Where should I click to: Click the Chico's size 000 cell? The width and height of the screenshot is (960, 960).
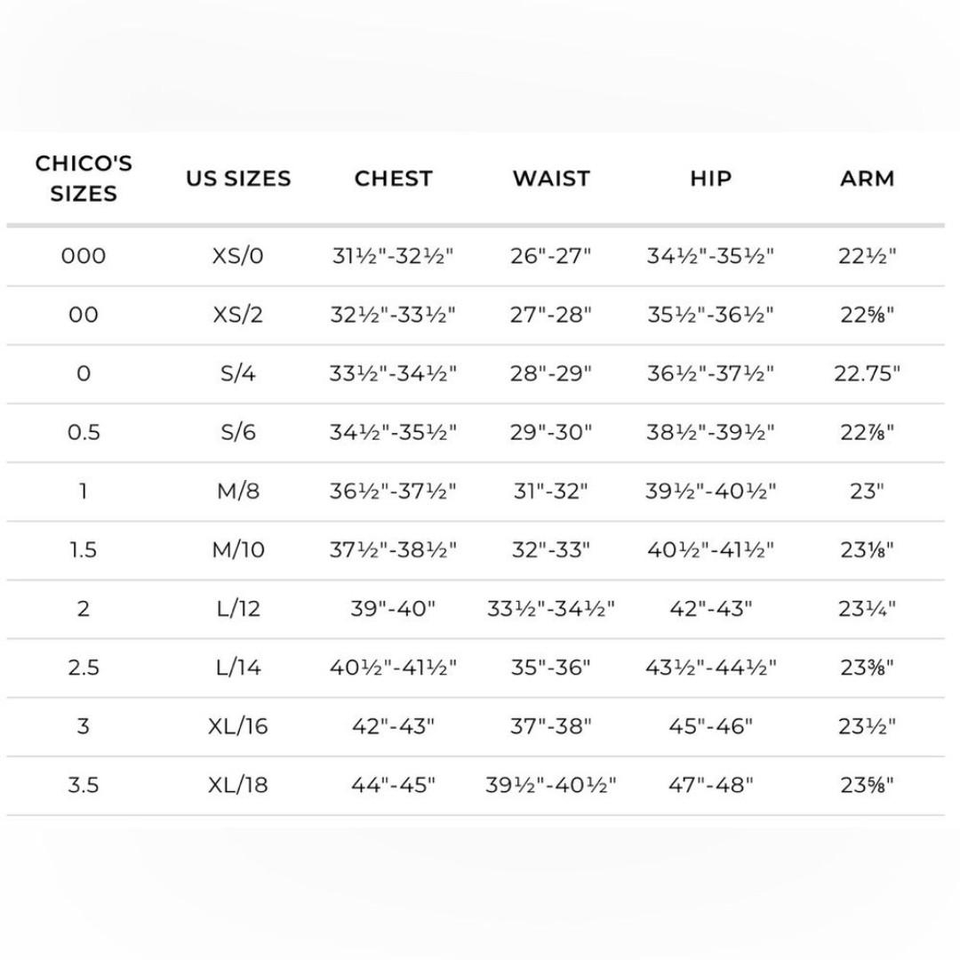[x=84, y=255]
